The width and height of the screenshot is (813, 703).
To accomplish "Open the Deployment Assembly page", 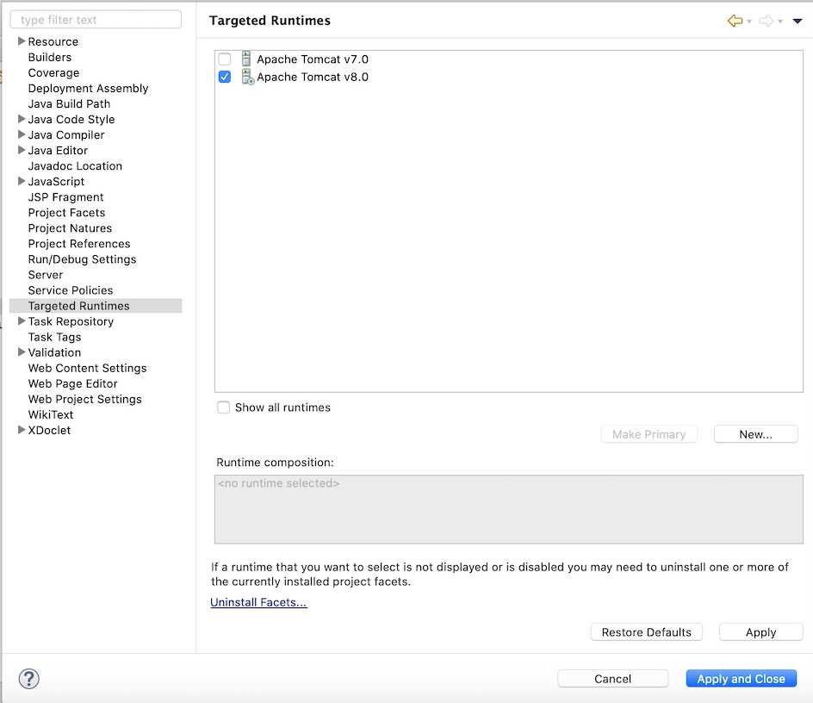I will [x=88, y=88].
